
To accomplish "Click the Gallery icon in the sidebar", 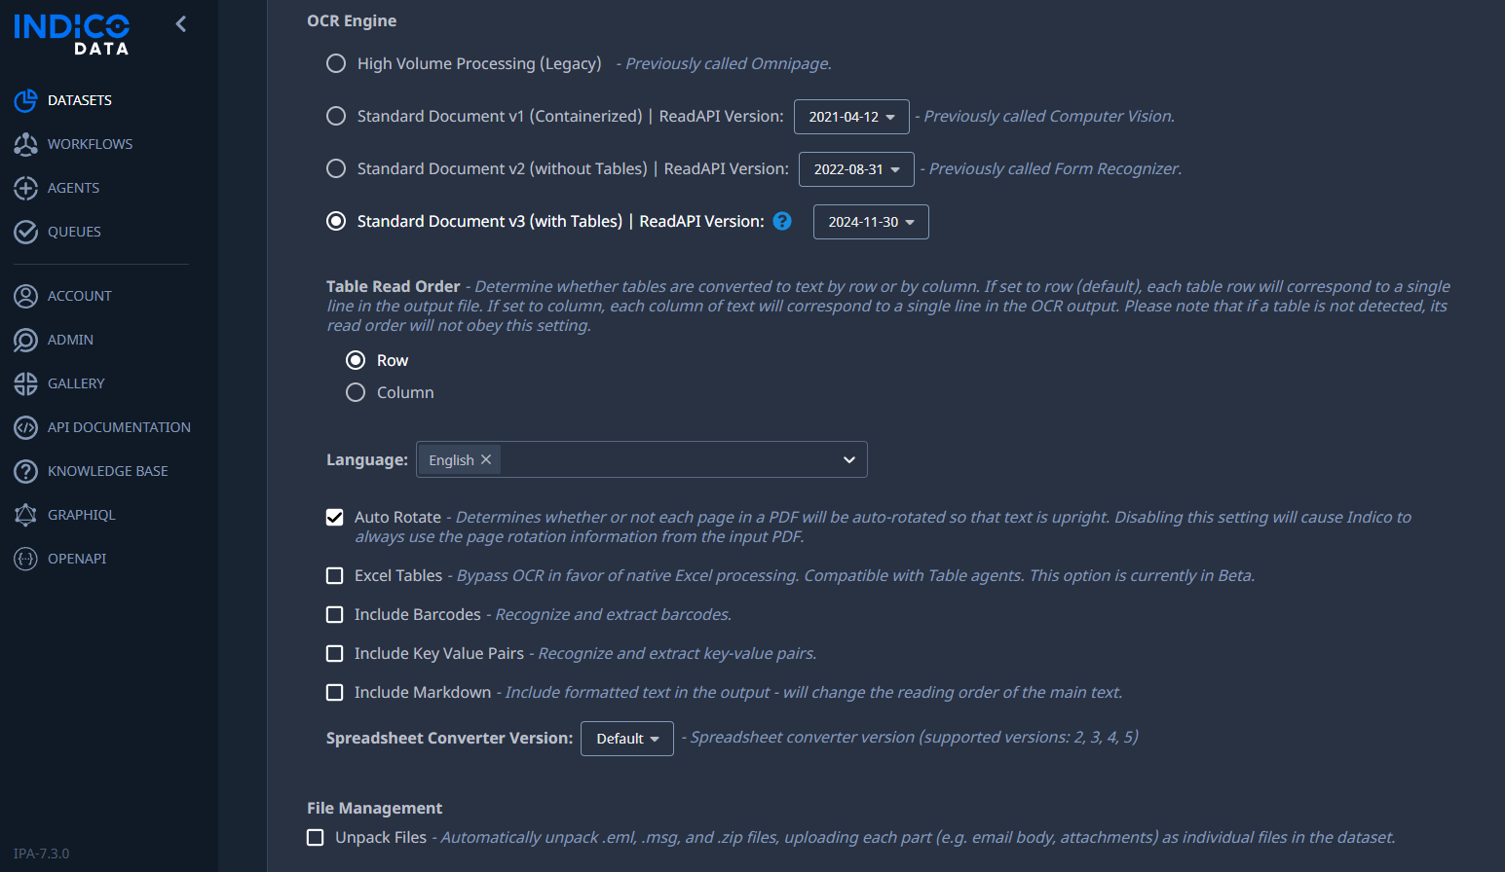I will click(26, 383).
